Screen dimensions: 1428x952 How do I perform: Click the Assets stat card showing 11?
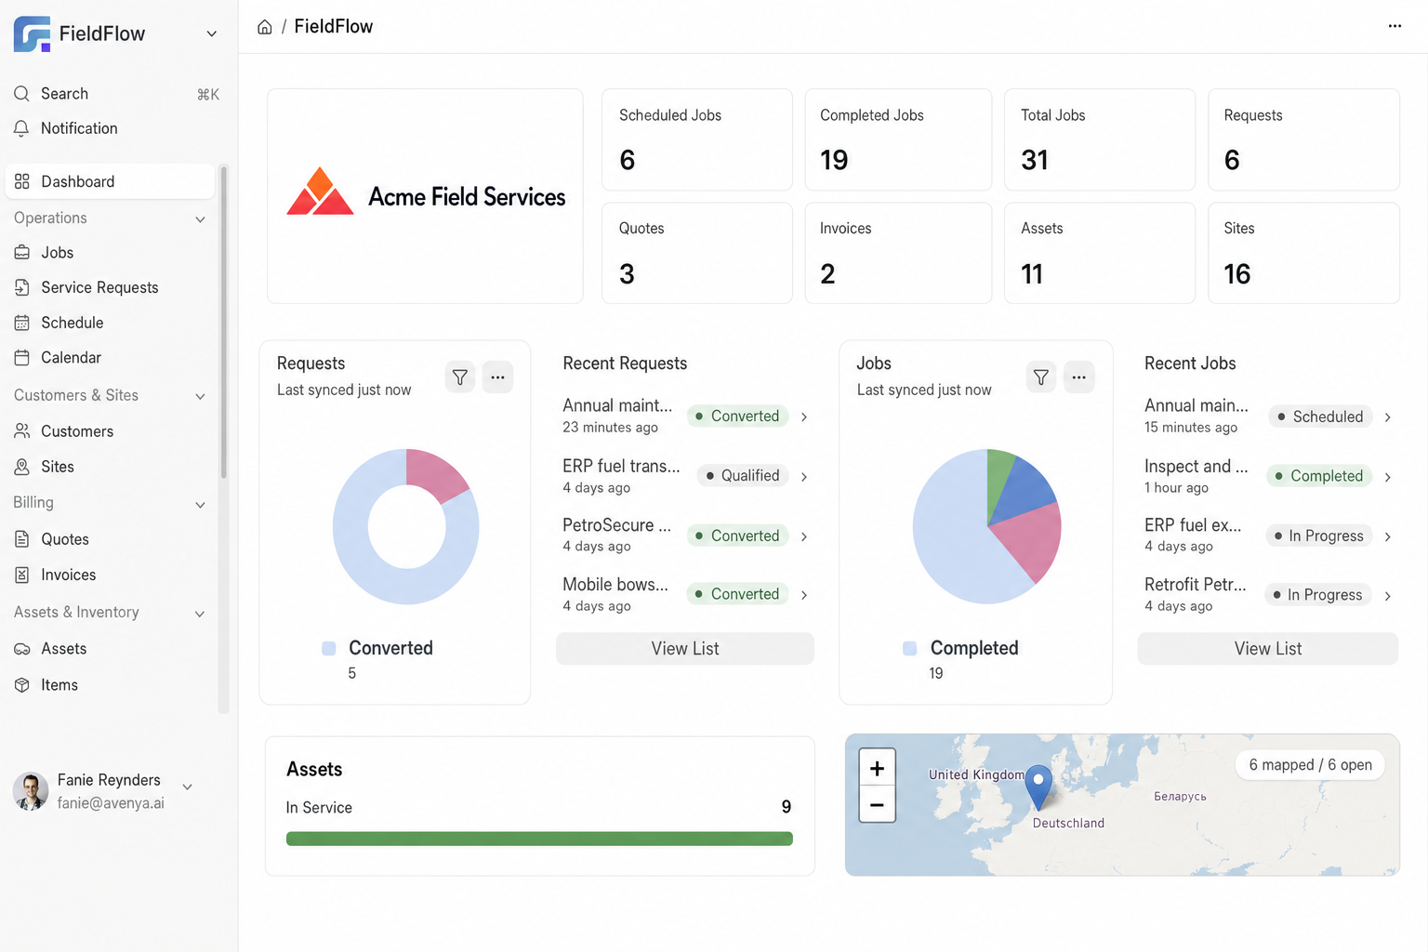pyautogui.click(x=1100, y=253)
